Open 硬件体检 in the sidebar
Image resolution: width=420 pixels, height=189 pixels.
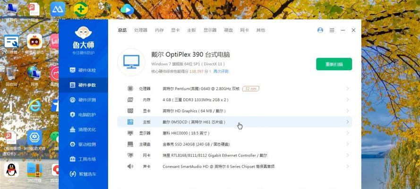point(83,70)
